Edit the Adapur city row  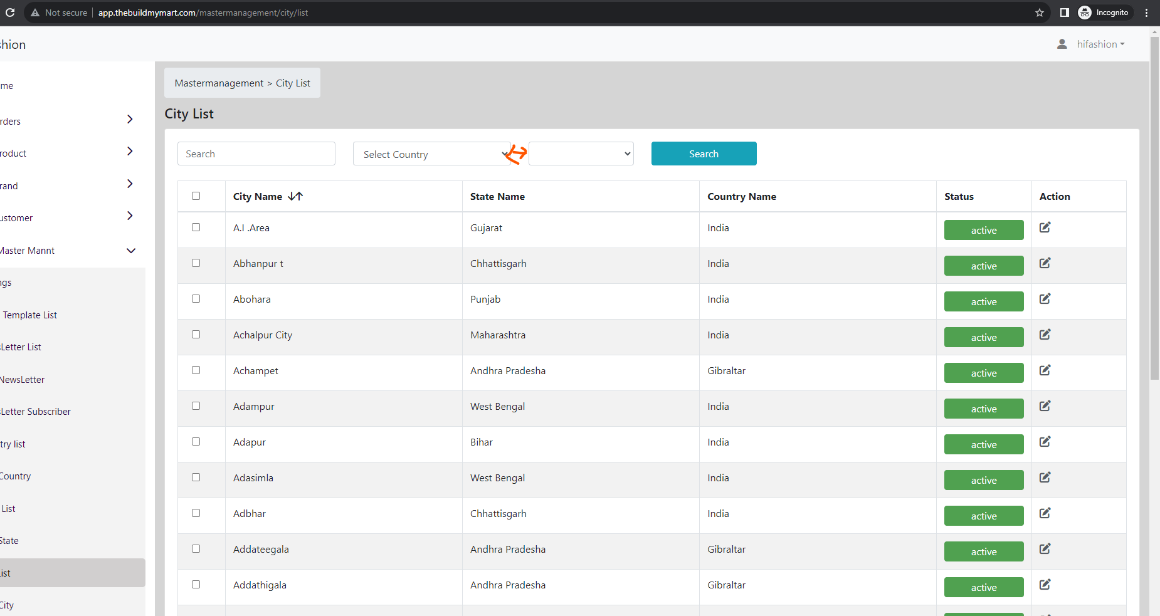pos(1045,442)
